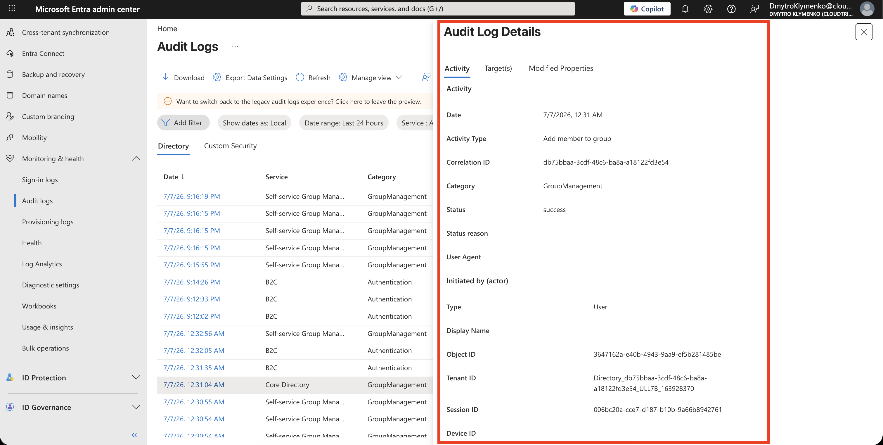Click the Custom branding icon

tap(10, 117)
